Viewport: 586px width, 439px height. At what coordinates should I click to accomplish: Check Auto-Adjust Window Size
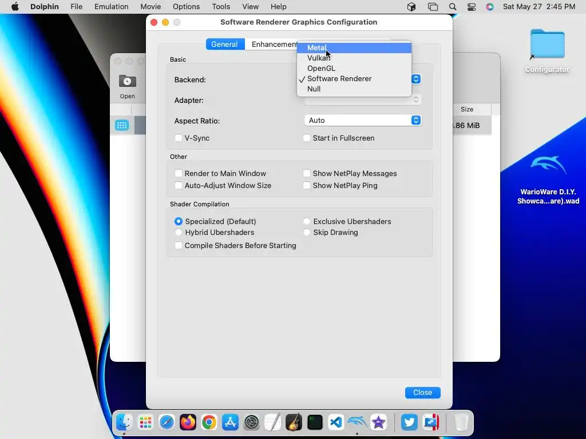click(x=179, y=185)
